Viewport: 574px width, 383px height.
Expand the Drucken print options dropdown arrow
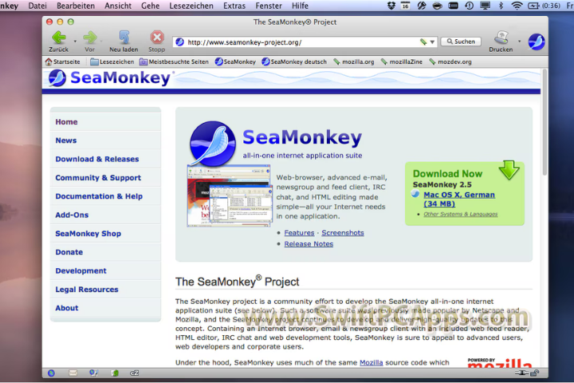(520, 41)
